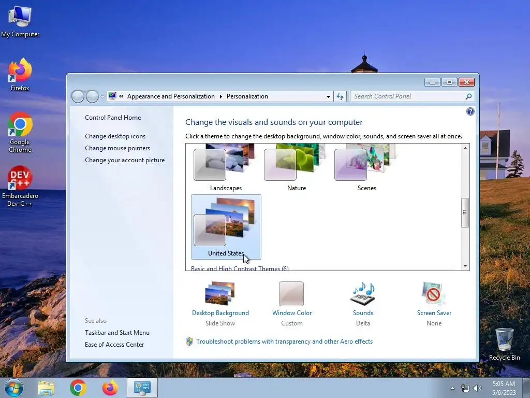The height and width of the screenshot is (398, 530).
Task: Click the Window Color text link
Action: click(292, 313)
